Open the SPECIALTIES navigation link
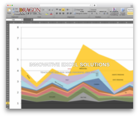Image resolution: width=139 pixels, height=117 pixels. coord(92,12)
